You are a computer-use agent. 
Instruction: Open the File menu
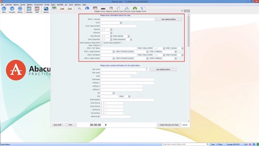pos(2,5)
